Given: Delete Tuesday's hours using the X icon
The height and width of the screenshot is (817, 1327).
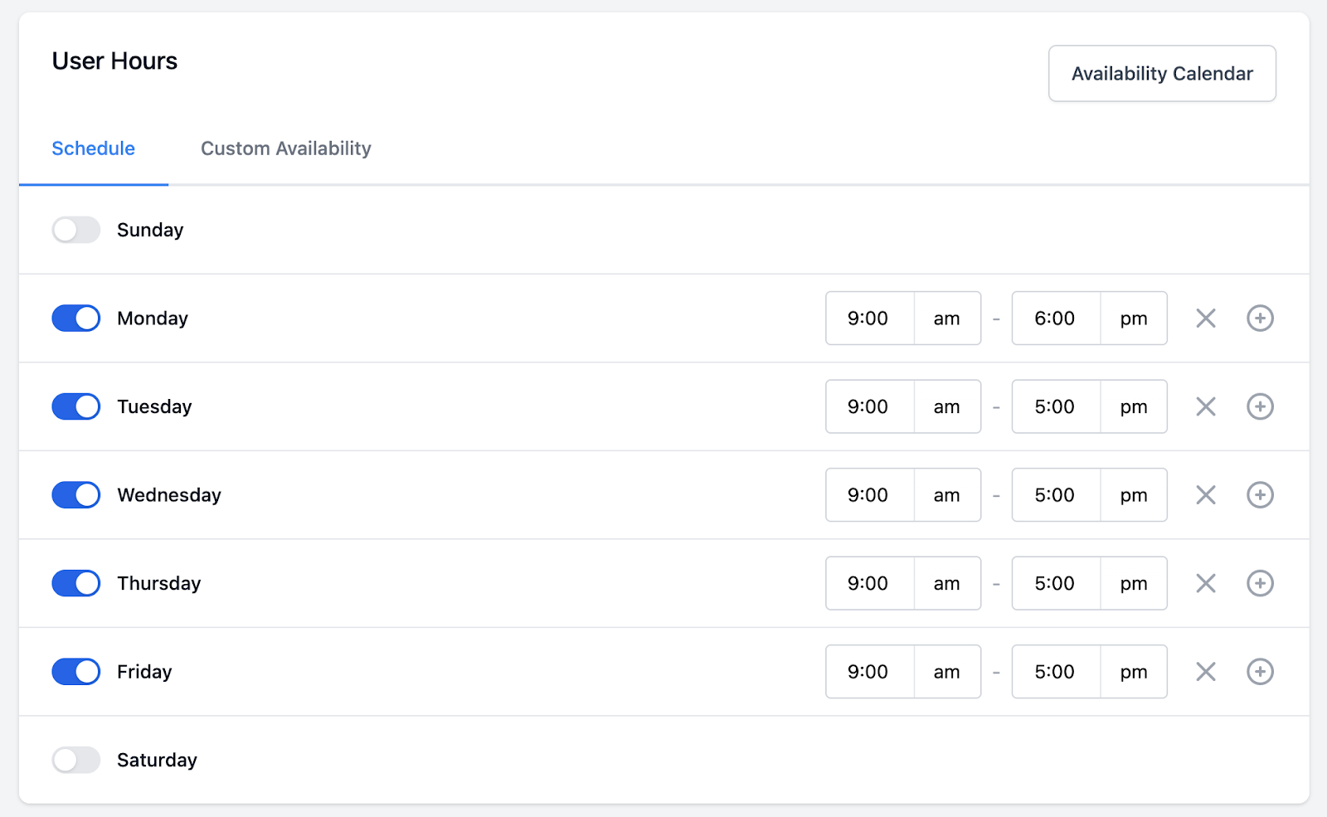Looking at the screenshot, I should [1206, 406].
